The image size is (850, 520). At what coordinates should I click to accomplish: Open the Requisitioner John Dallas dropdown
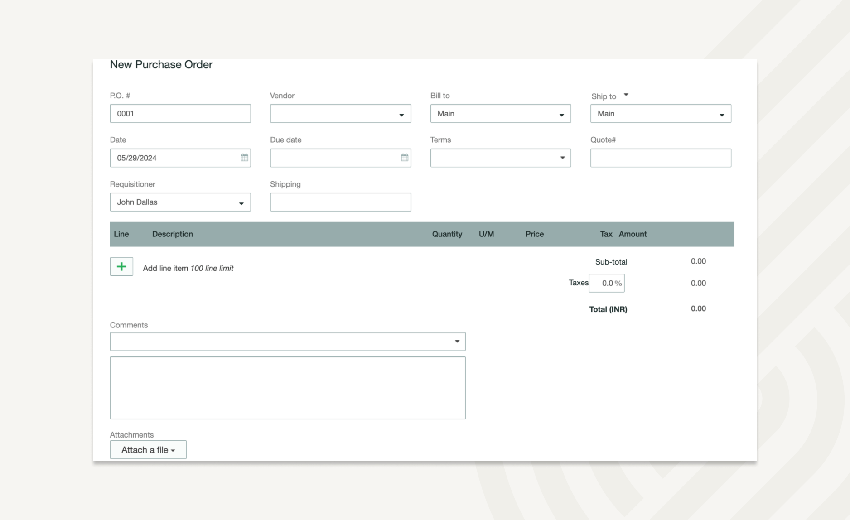[x=180, y=202]
